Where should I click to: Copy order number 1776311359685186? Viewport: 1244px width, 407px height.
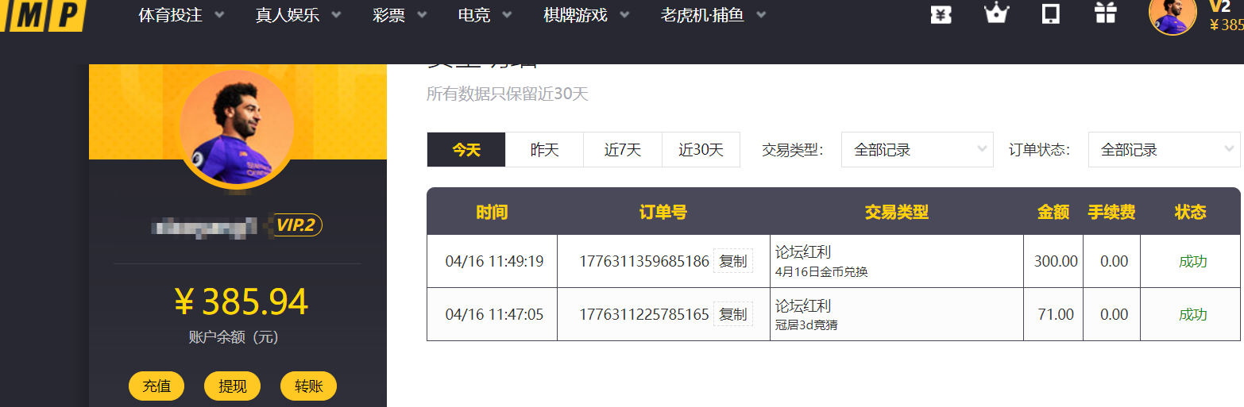click(733, 261)
